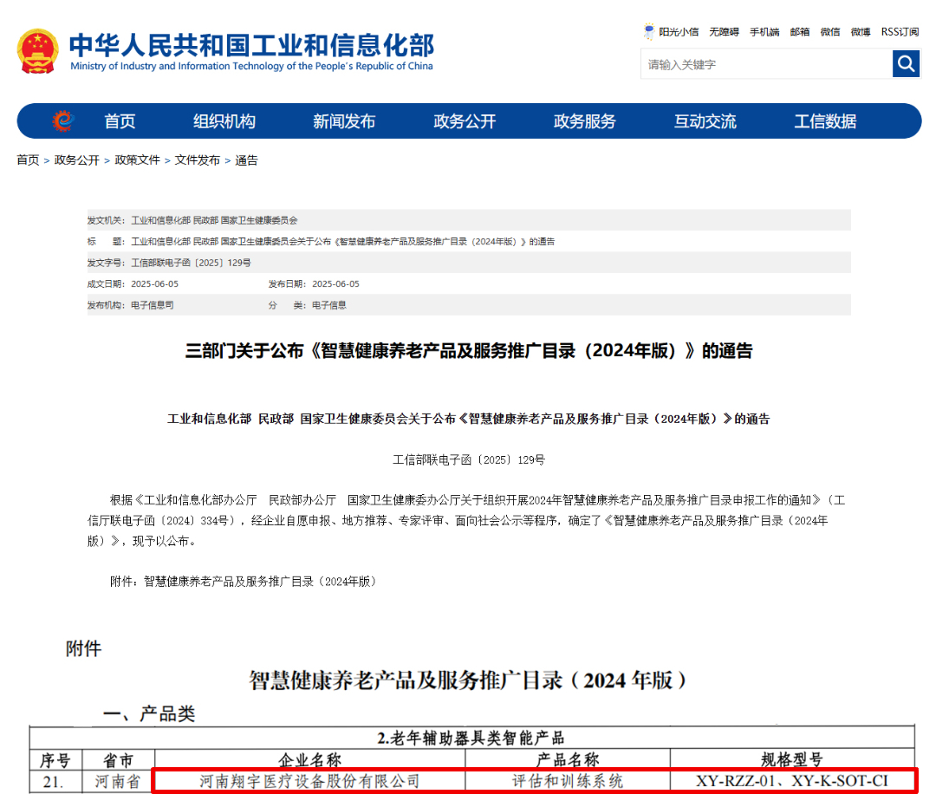Click the table heading 2.老年辅助器具类智能产品
The width and height of the screenshot is (936, 794).
click(471, 738)
